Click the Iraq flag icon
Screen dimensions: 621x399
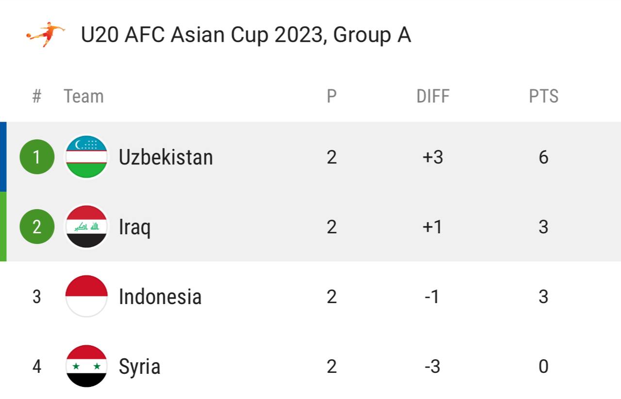[86, 226]
